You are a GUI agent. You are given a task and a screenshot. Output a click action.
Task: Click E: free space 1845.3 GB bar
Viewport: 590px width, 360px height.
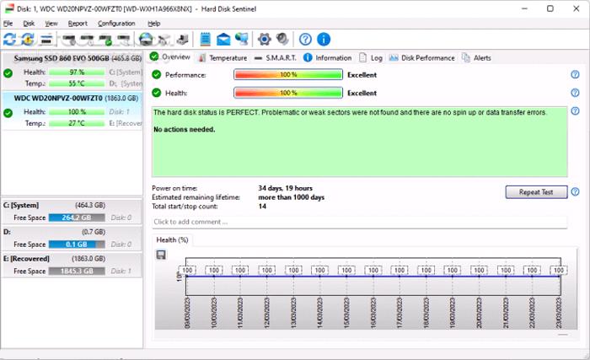tap(77, 271)
